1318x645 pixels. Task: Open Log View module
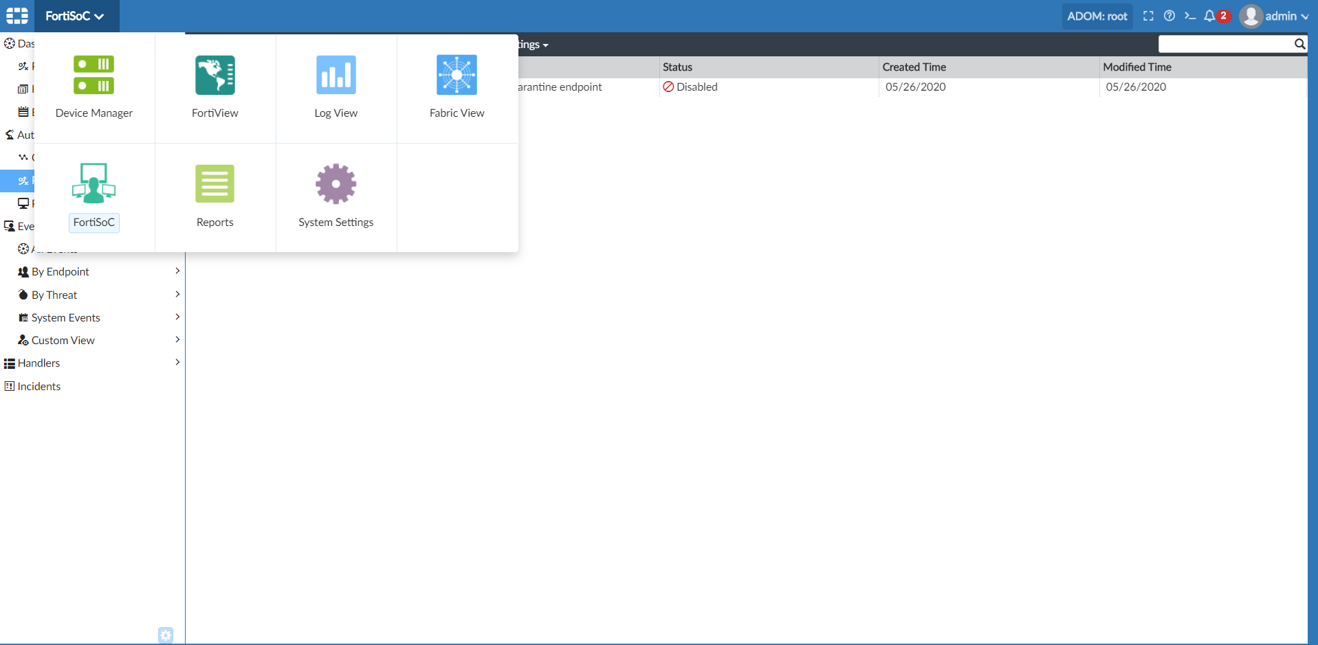[336, 86]
